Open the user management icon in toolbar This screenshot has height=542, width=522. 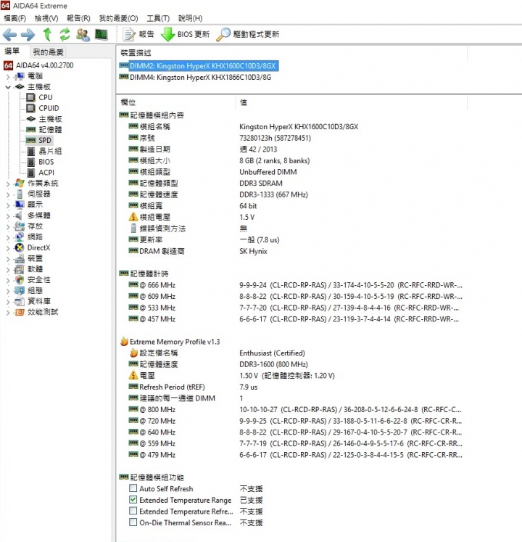coord(83,35)
